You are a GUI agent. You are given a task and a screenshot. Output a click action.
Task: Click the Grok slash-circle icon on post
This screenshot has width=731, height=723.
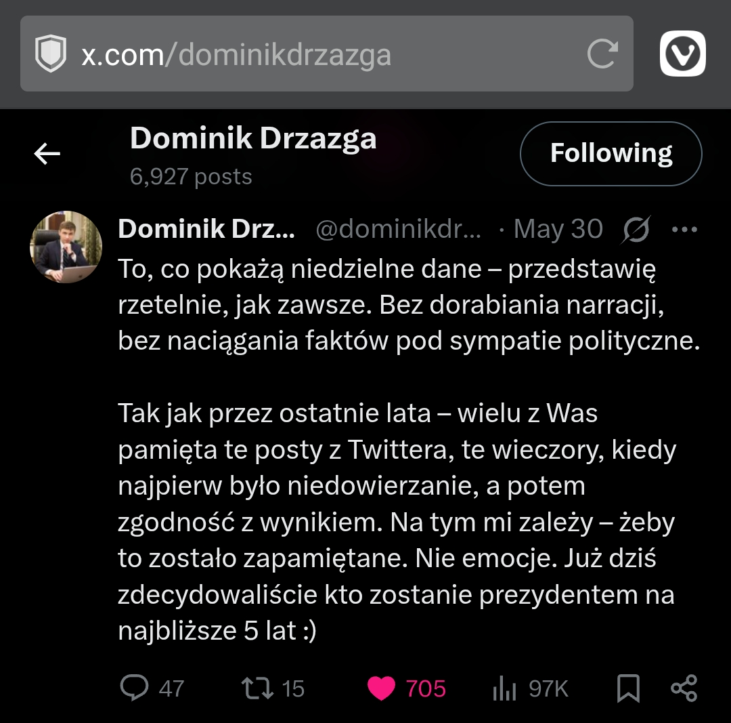(636, 230)
